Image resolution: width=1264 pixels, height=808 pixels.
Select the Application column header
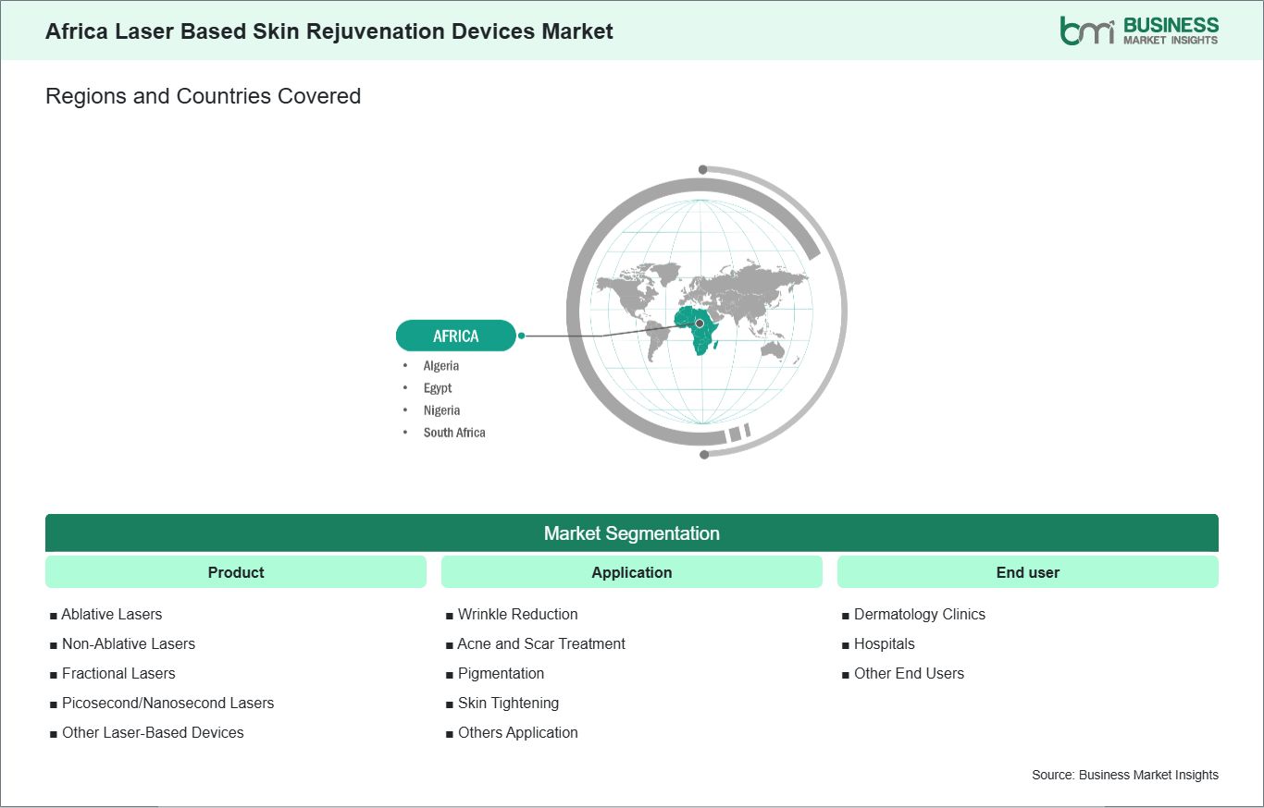click(x=632, y=572)
